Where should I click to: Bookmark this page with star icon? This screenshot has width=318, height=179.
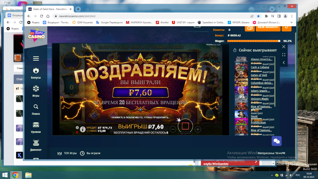tap(258, 16)
